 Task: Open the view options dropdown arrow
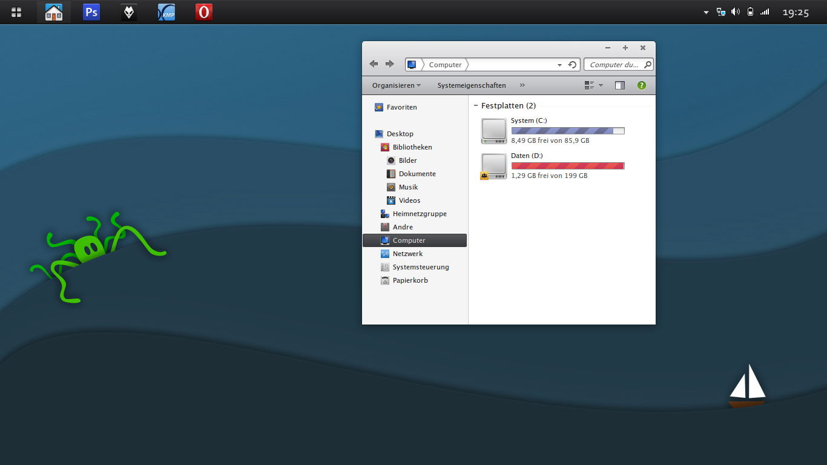click(601, 85)
